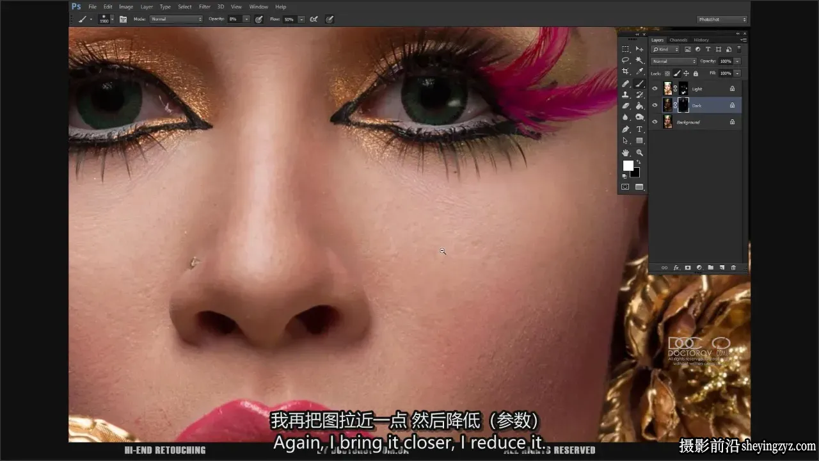Select the Eraser tool
This screenshot has height=461, width=819.
pos(625,106)
